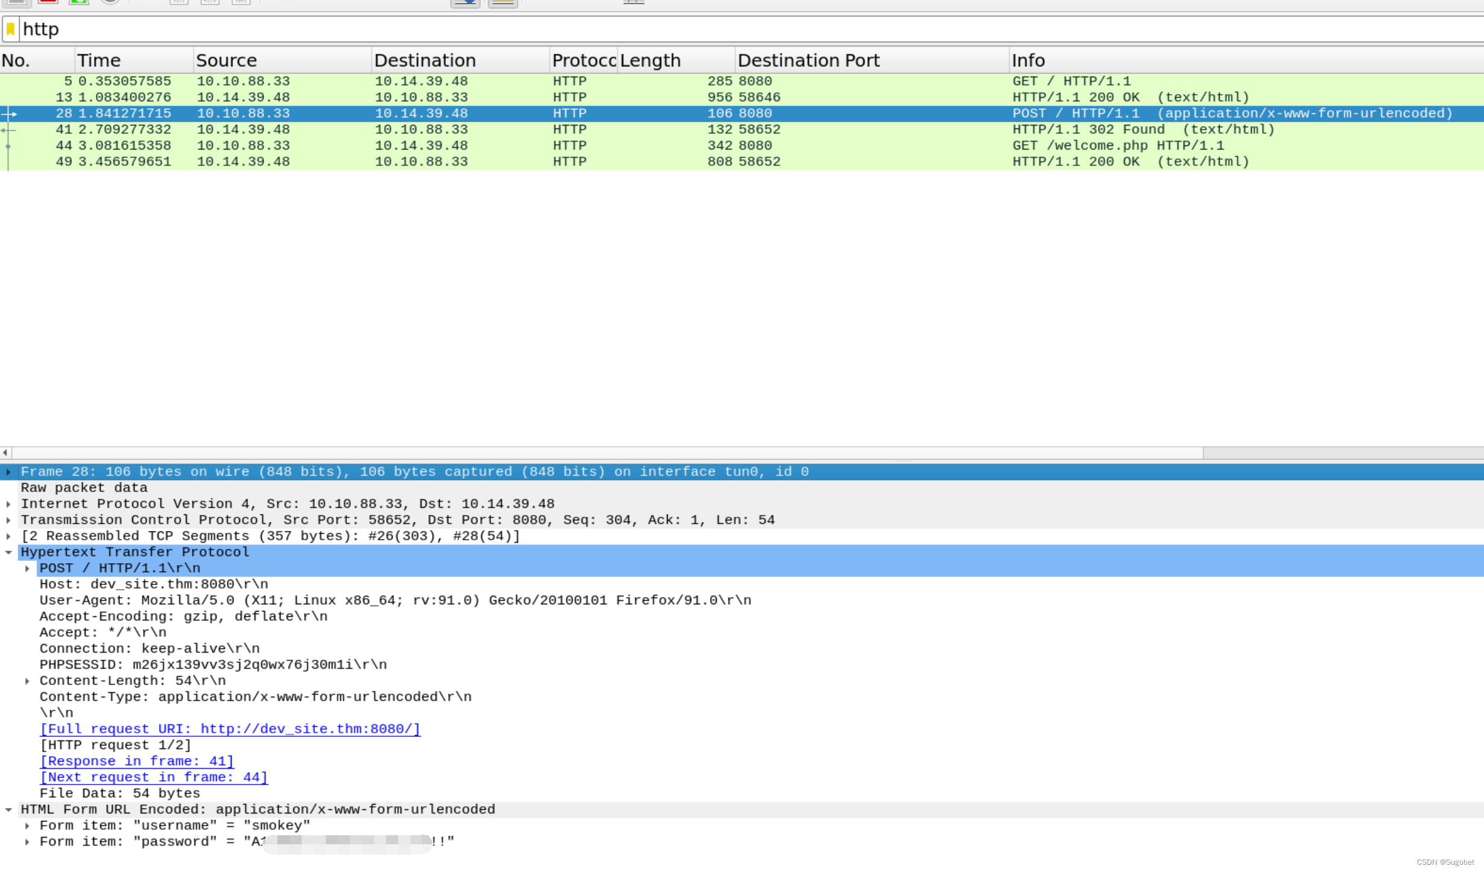Click the Destination Port column header
Screen dimensions: 1484x872
(872, 60)
